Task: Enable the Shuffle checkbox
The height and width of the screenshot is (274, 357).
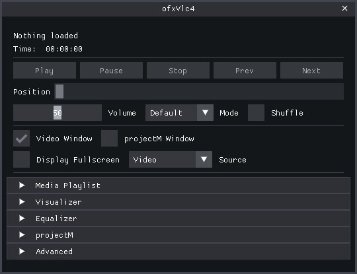Action: tap(256, 113)
